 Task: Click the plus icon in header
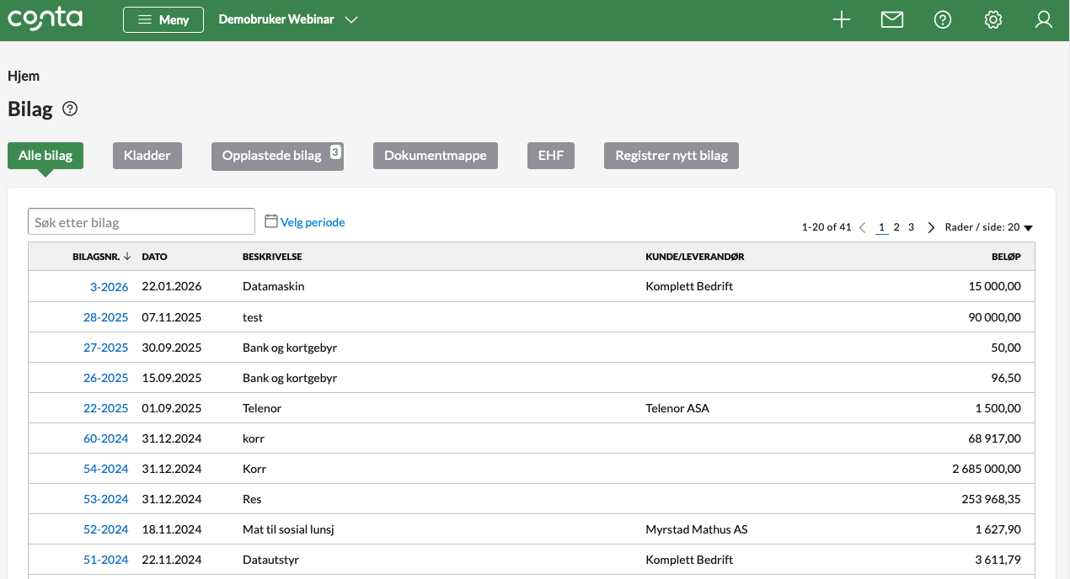click(x=841, y=20)
